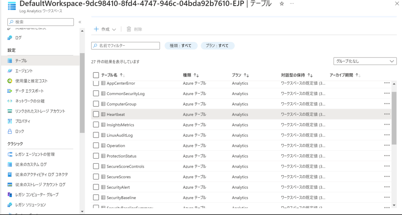Click the table vertical scrollbar thumb

[394, 118]
